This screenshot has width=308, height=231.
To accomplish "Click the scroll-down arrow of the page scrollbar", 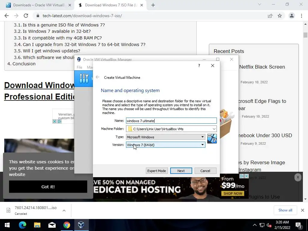I will [x=305, y=199].
